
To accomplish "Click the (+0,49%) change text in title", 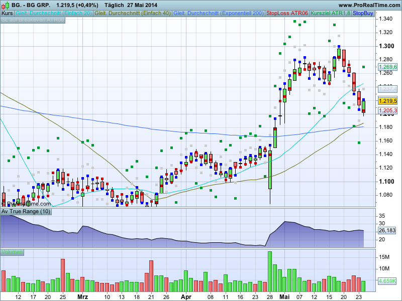I will point(87,5).
